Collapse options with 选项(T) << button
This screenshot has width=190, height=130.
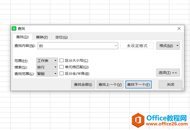[x=168, y=73]
